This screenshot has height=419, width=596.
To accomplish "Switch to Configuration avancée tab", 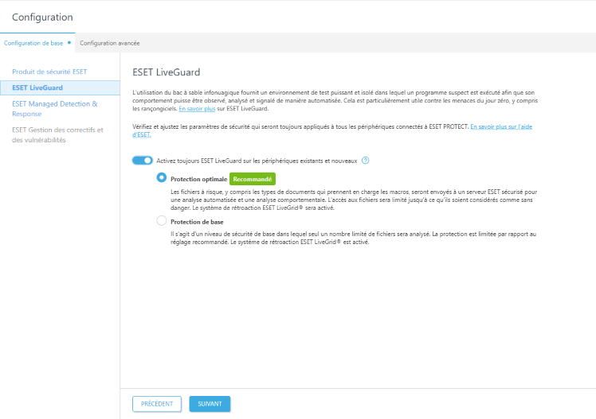I will click(x=109, y=43).
